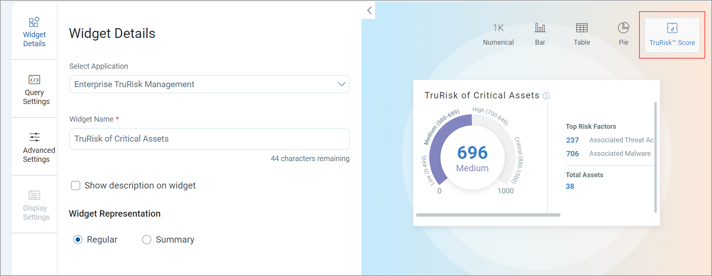Open the TruRisk of Critical Assets info tooltip
Screen dimensions: 712x276
(546, 96)
